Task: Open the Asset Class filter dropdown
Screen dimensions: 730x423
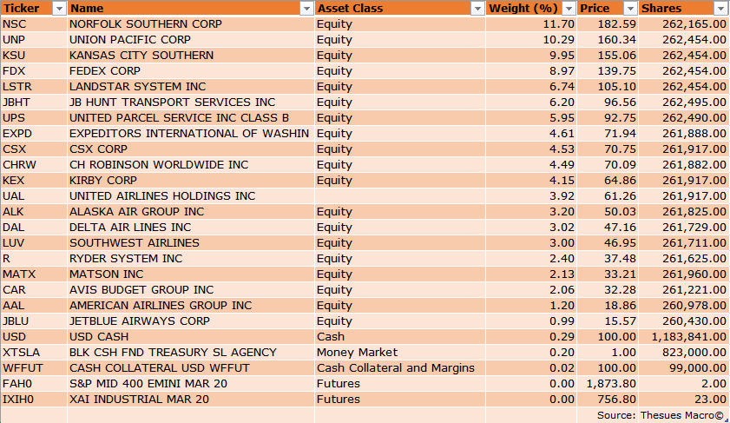Action: tap(477, 9)
